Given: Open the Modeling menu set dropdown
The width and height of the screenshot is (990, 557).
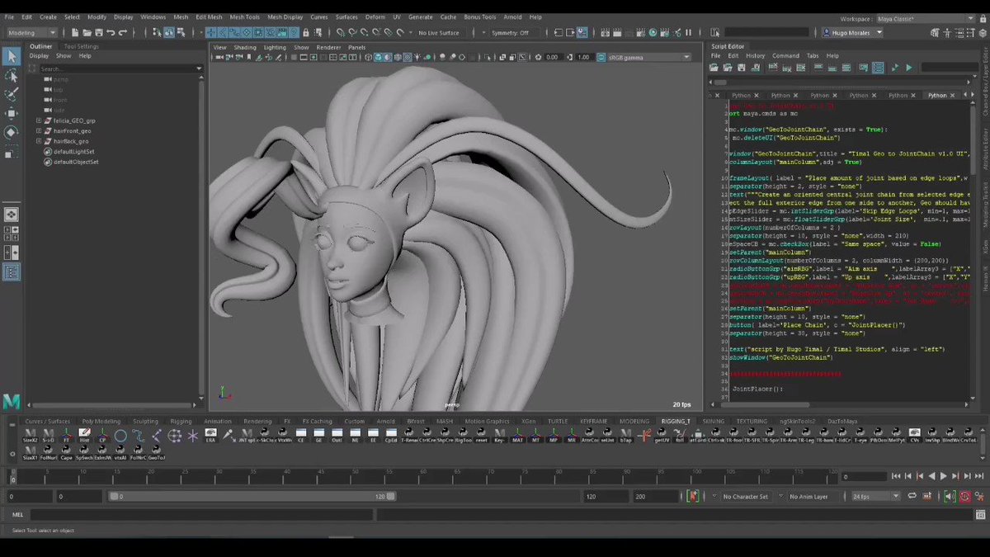Looking at the screenshot, I should [31, 33].
